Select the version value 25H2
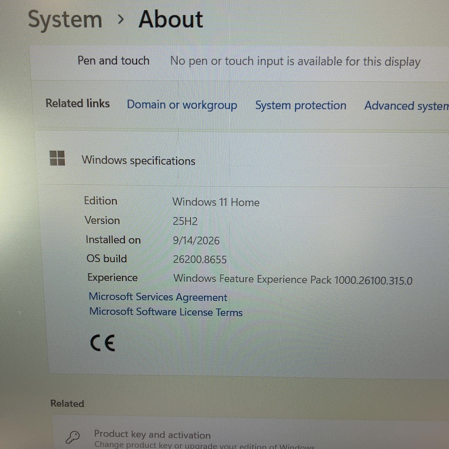449x449 pixels. 185,221
